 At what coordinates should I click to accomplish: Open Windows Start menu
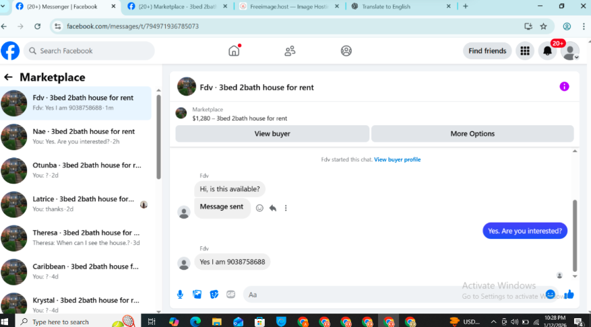pyautogui.click(x=5, y=322)
